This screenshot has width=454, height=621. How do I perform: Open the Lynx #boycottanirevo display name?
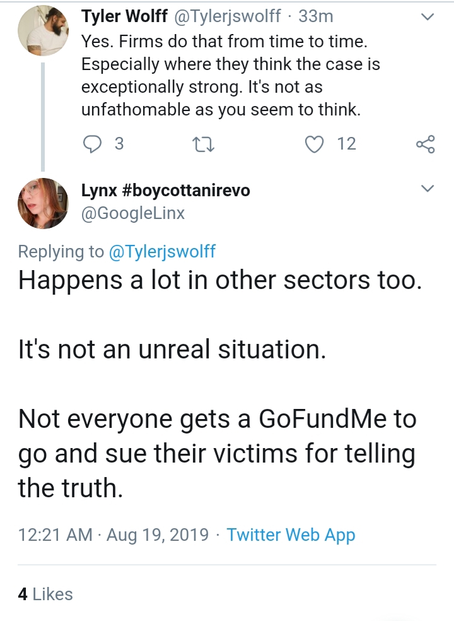point(166,190)
